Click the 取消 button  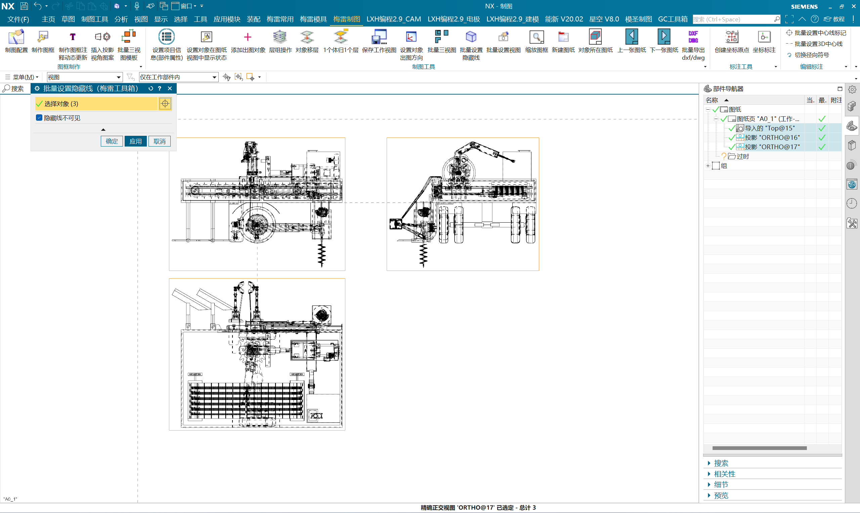[x=159, y=141]
